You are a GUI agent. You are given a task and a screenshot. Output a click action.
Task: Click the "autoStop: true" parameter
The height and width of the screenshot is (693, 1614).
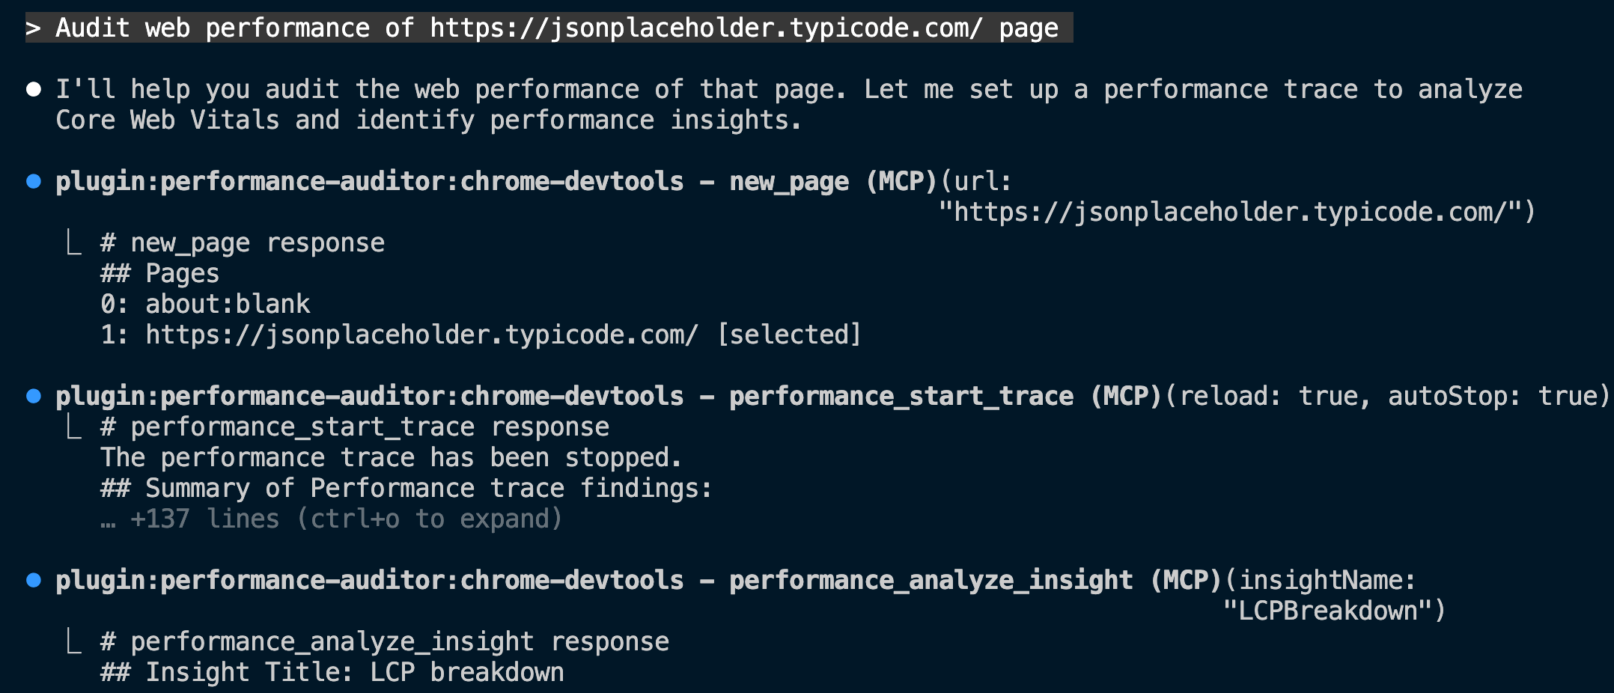(x=1491, y=396)
